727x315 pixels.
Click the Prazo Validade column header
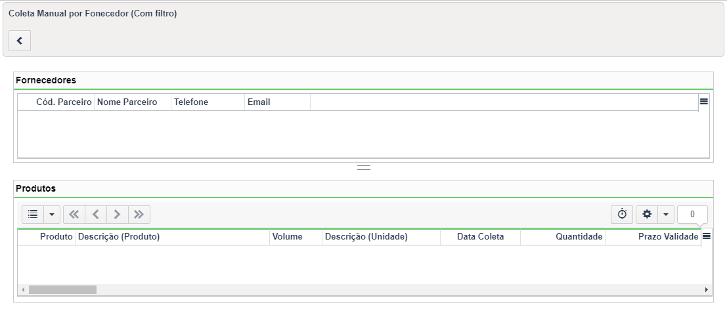pos(653,237)
